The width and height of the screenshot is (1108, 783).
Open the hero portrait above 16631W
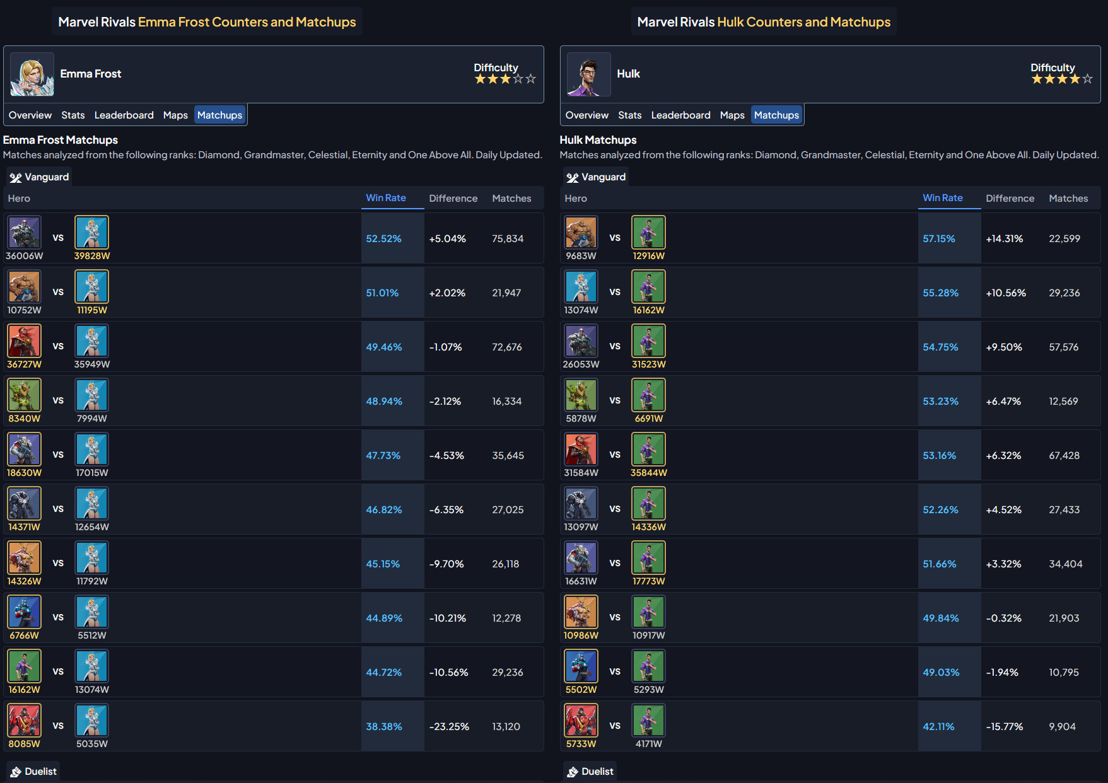tap(581, 557)
